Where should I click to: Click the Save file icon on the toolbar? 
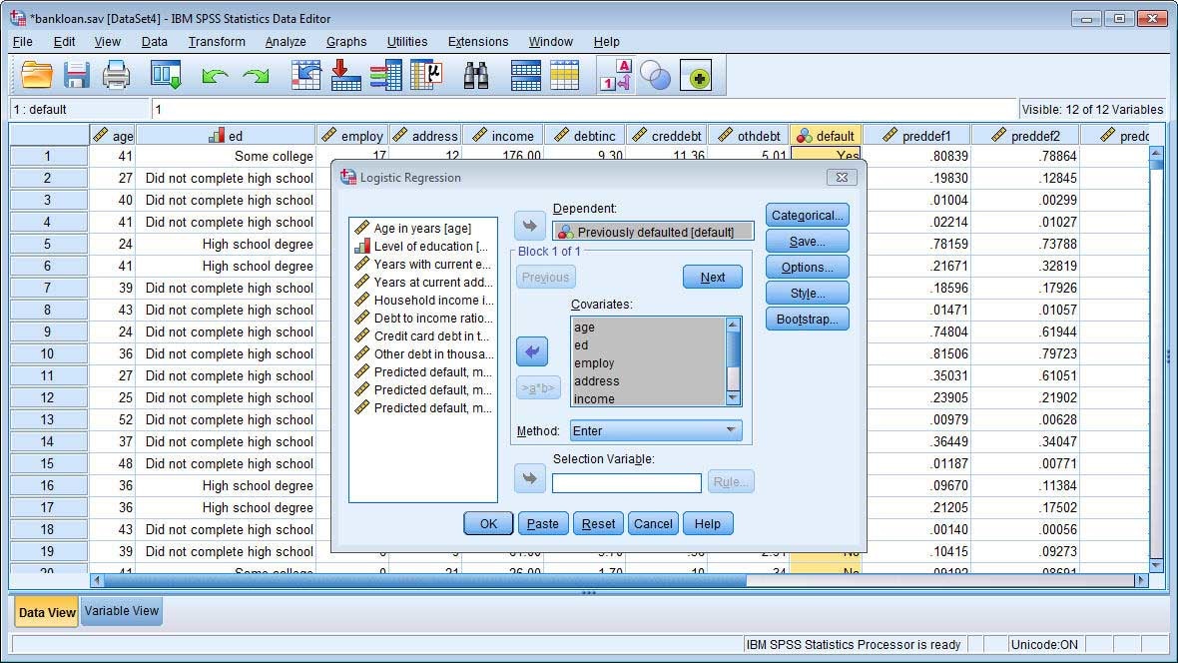[78, 74]
